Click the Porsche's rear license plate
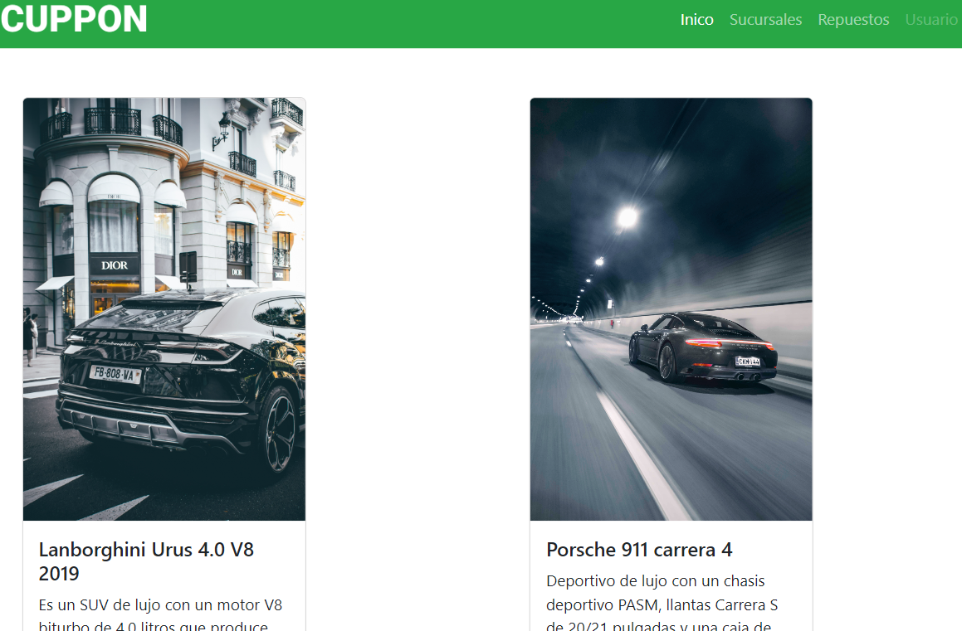Screen dimensions: 962x631 coord(748,361)
